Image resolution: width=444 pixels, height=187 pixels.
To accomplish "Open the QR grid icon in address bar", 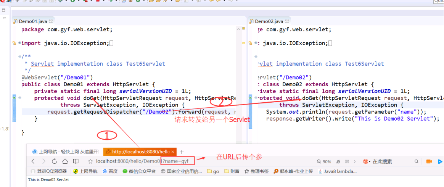I will point(347,161).
